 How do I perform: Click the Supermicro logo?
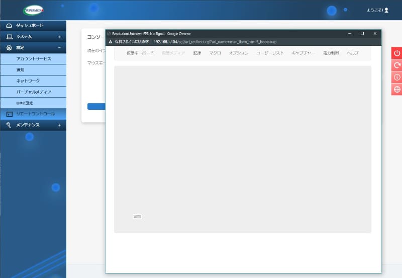(33, 10)
